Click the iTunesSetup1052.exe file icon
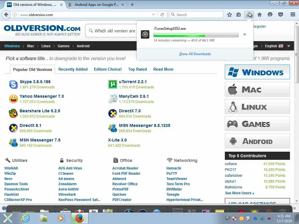299x224 pixels. point(145,34)
